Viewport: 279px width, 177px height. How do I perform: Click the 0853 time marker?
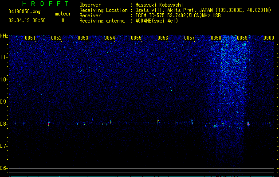[x=83, y=38]
